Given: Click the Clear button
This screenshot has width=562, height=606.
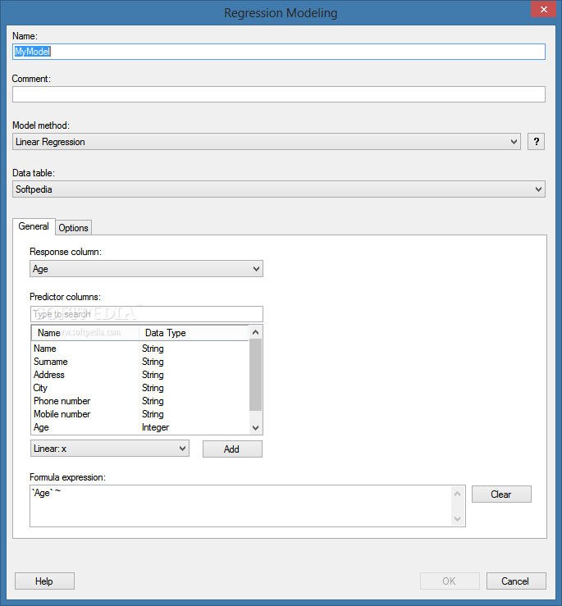Looking at the screenshot, I should (x=501, y=494).
